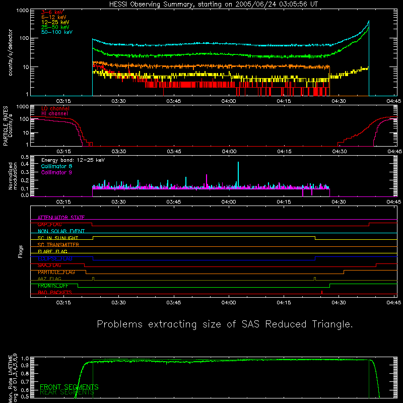The height and width of the screenshot is (403, 403).
Task: Click the Flags axis label
Action: point(20,251)
